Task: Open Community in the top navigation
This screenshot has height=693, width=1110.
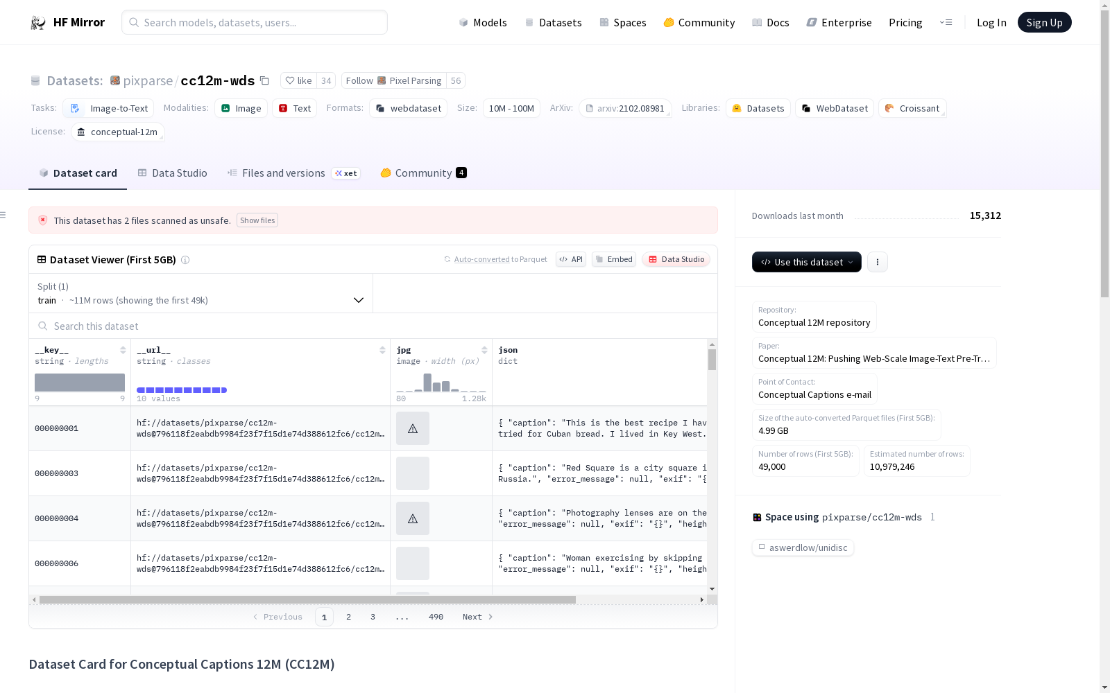Action: coord(699,23)
